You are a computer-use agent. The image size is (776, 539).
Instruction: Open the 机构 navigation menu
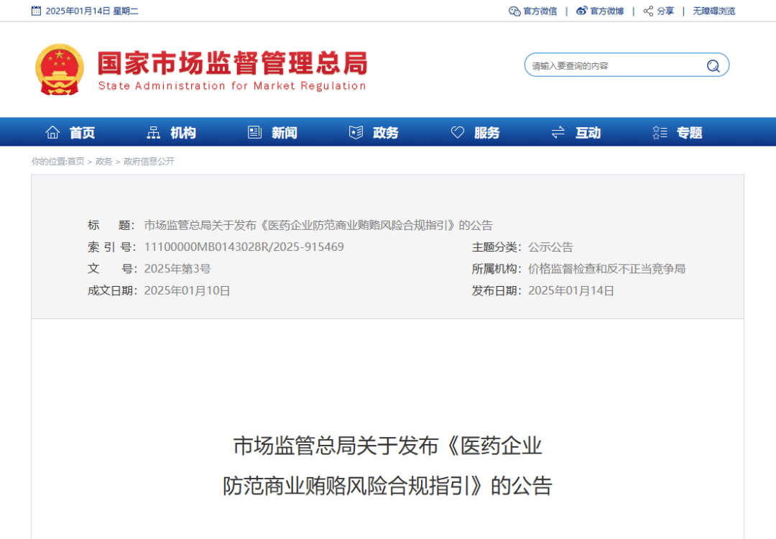coord(183,133)
